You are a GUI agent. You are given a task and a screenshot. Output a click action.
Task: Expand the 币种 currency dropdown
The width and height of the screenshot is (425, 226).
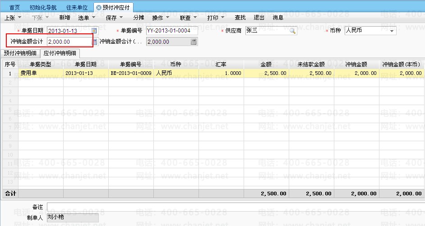392,31
